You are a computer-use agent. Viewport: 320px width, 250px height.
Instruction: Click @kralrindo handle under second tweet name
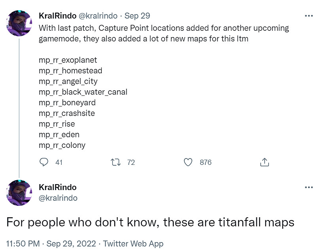[58, 198]
